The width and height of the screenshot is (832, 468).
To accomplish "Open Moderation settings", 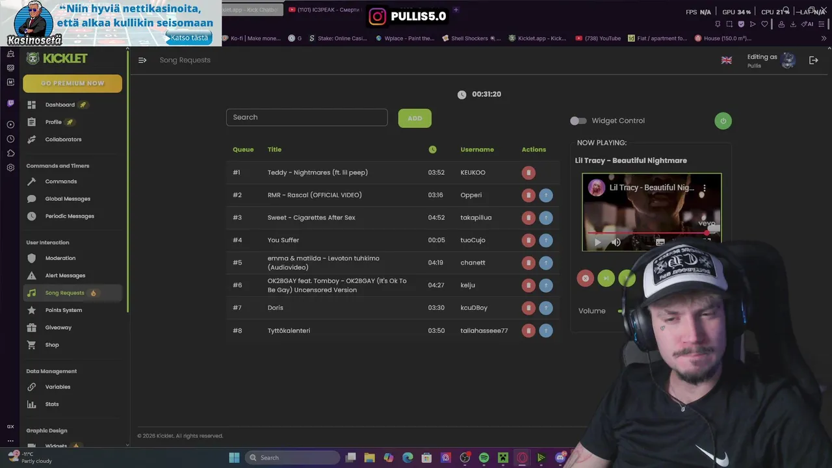I will (60, 258).
